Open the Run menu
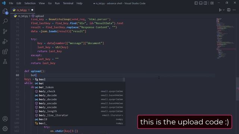Viewport: 239px width, 134px height. [57, 3]
